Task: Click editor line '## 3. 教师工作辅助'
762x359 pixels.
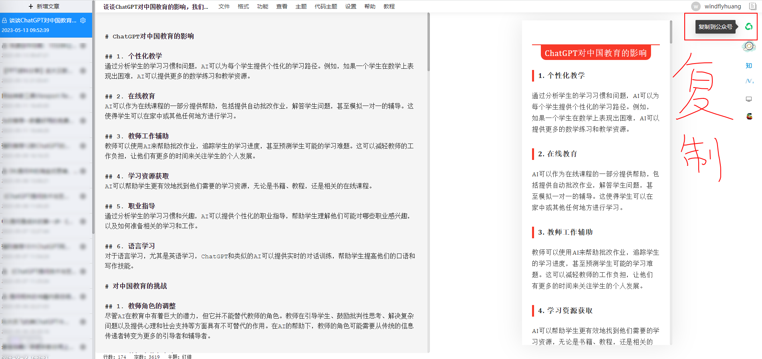Action: pos(137,136)
